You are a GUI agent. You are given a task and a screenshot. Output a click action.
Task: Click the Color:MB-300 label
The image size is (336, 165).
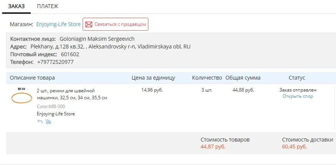(x=51, y=107)
